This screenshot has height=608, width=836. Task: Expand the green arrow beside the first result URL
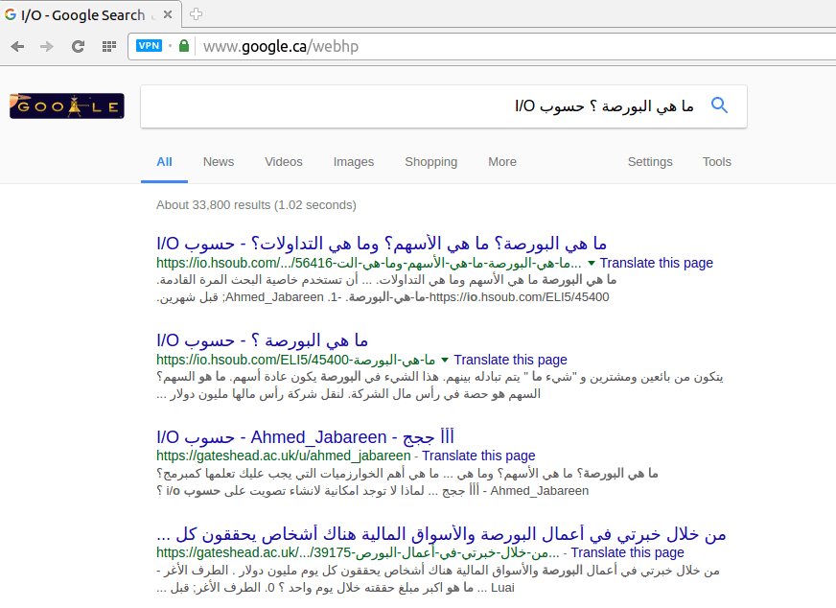click(592, 263)
